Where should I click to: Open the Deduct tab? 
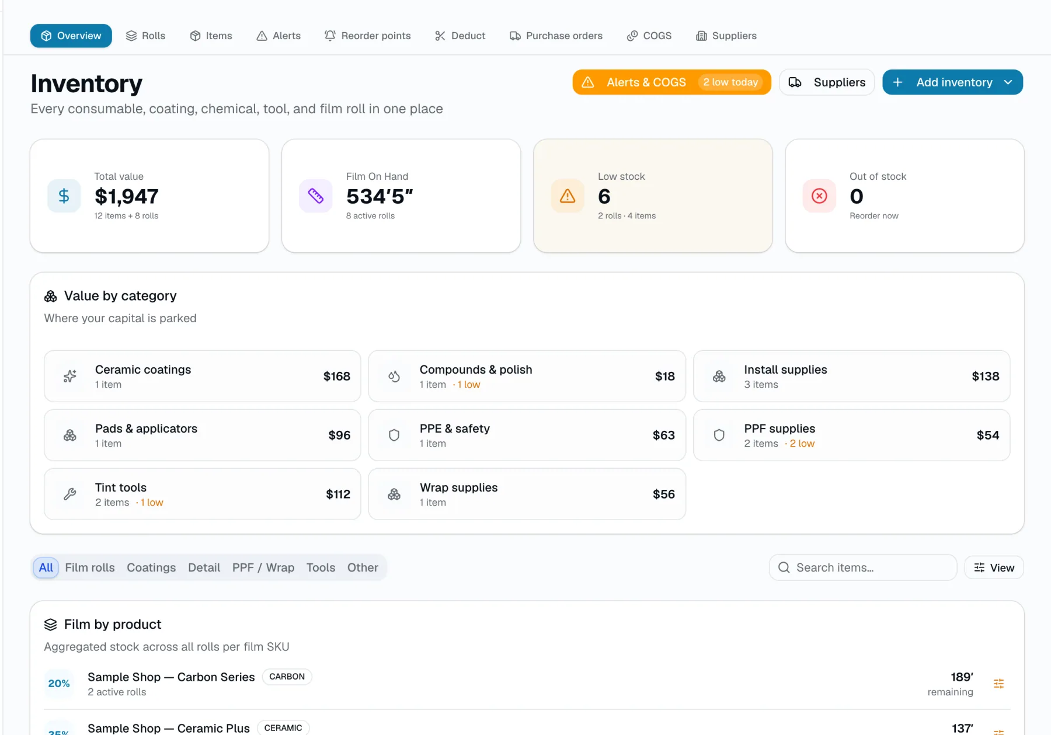click(460, 36)
